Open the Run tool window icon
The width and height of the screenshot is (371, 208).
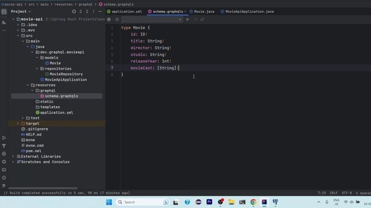point(4,138)
